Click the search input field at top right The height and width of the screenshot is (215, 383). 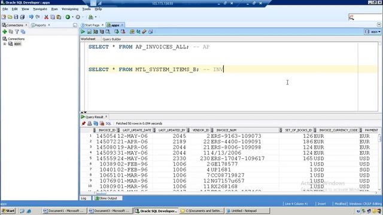(366, 17)
